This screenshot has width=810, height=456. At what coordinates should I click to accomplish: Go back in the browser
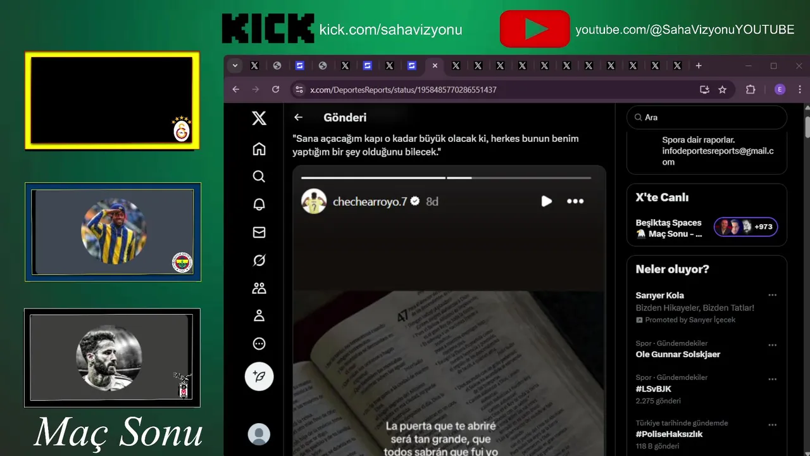point(236,90)
